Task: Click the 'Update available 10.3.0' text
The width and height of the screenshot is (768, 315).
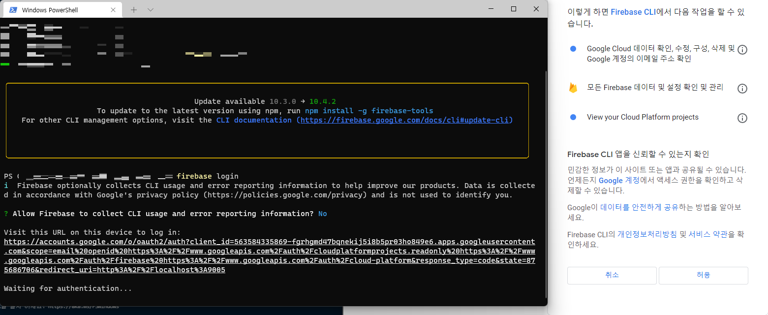Action: [245, 101]
